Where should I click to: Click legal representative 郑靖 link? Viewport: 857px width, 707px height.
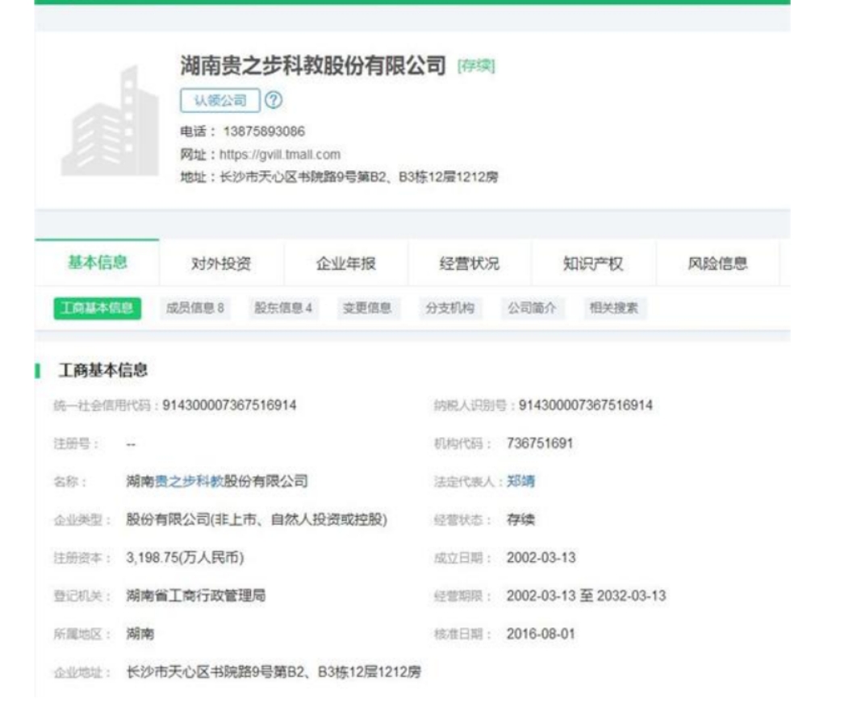(520, 481)
